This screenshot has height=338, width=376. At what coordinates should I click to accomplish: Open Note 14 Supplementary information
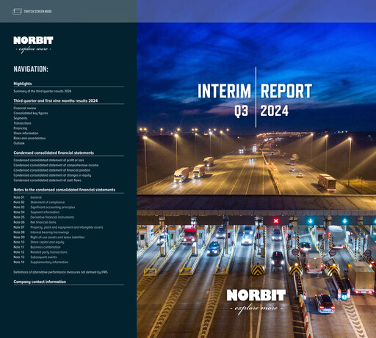click(41, 262)
